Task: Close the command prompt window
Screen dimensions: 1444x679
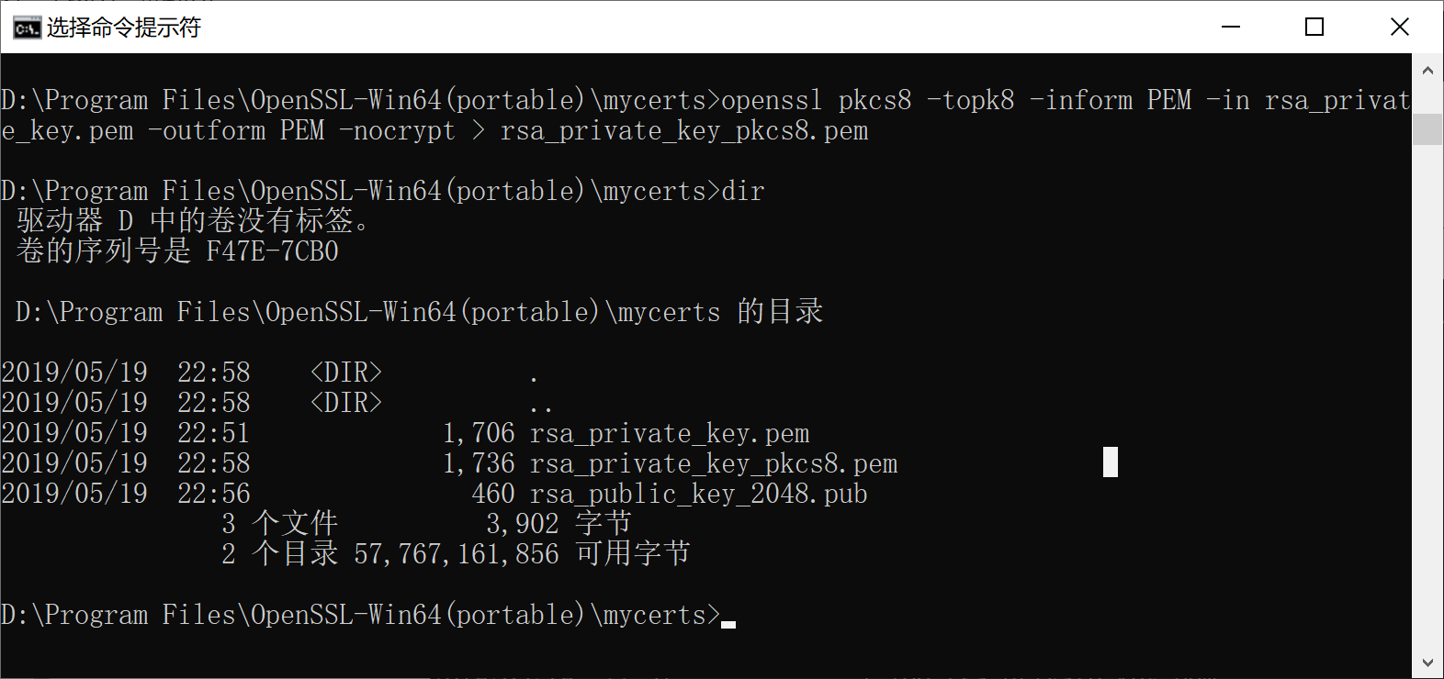Action: pyautogui.click(x=1399, y=27)
